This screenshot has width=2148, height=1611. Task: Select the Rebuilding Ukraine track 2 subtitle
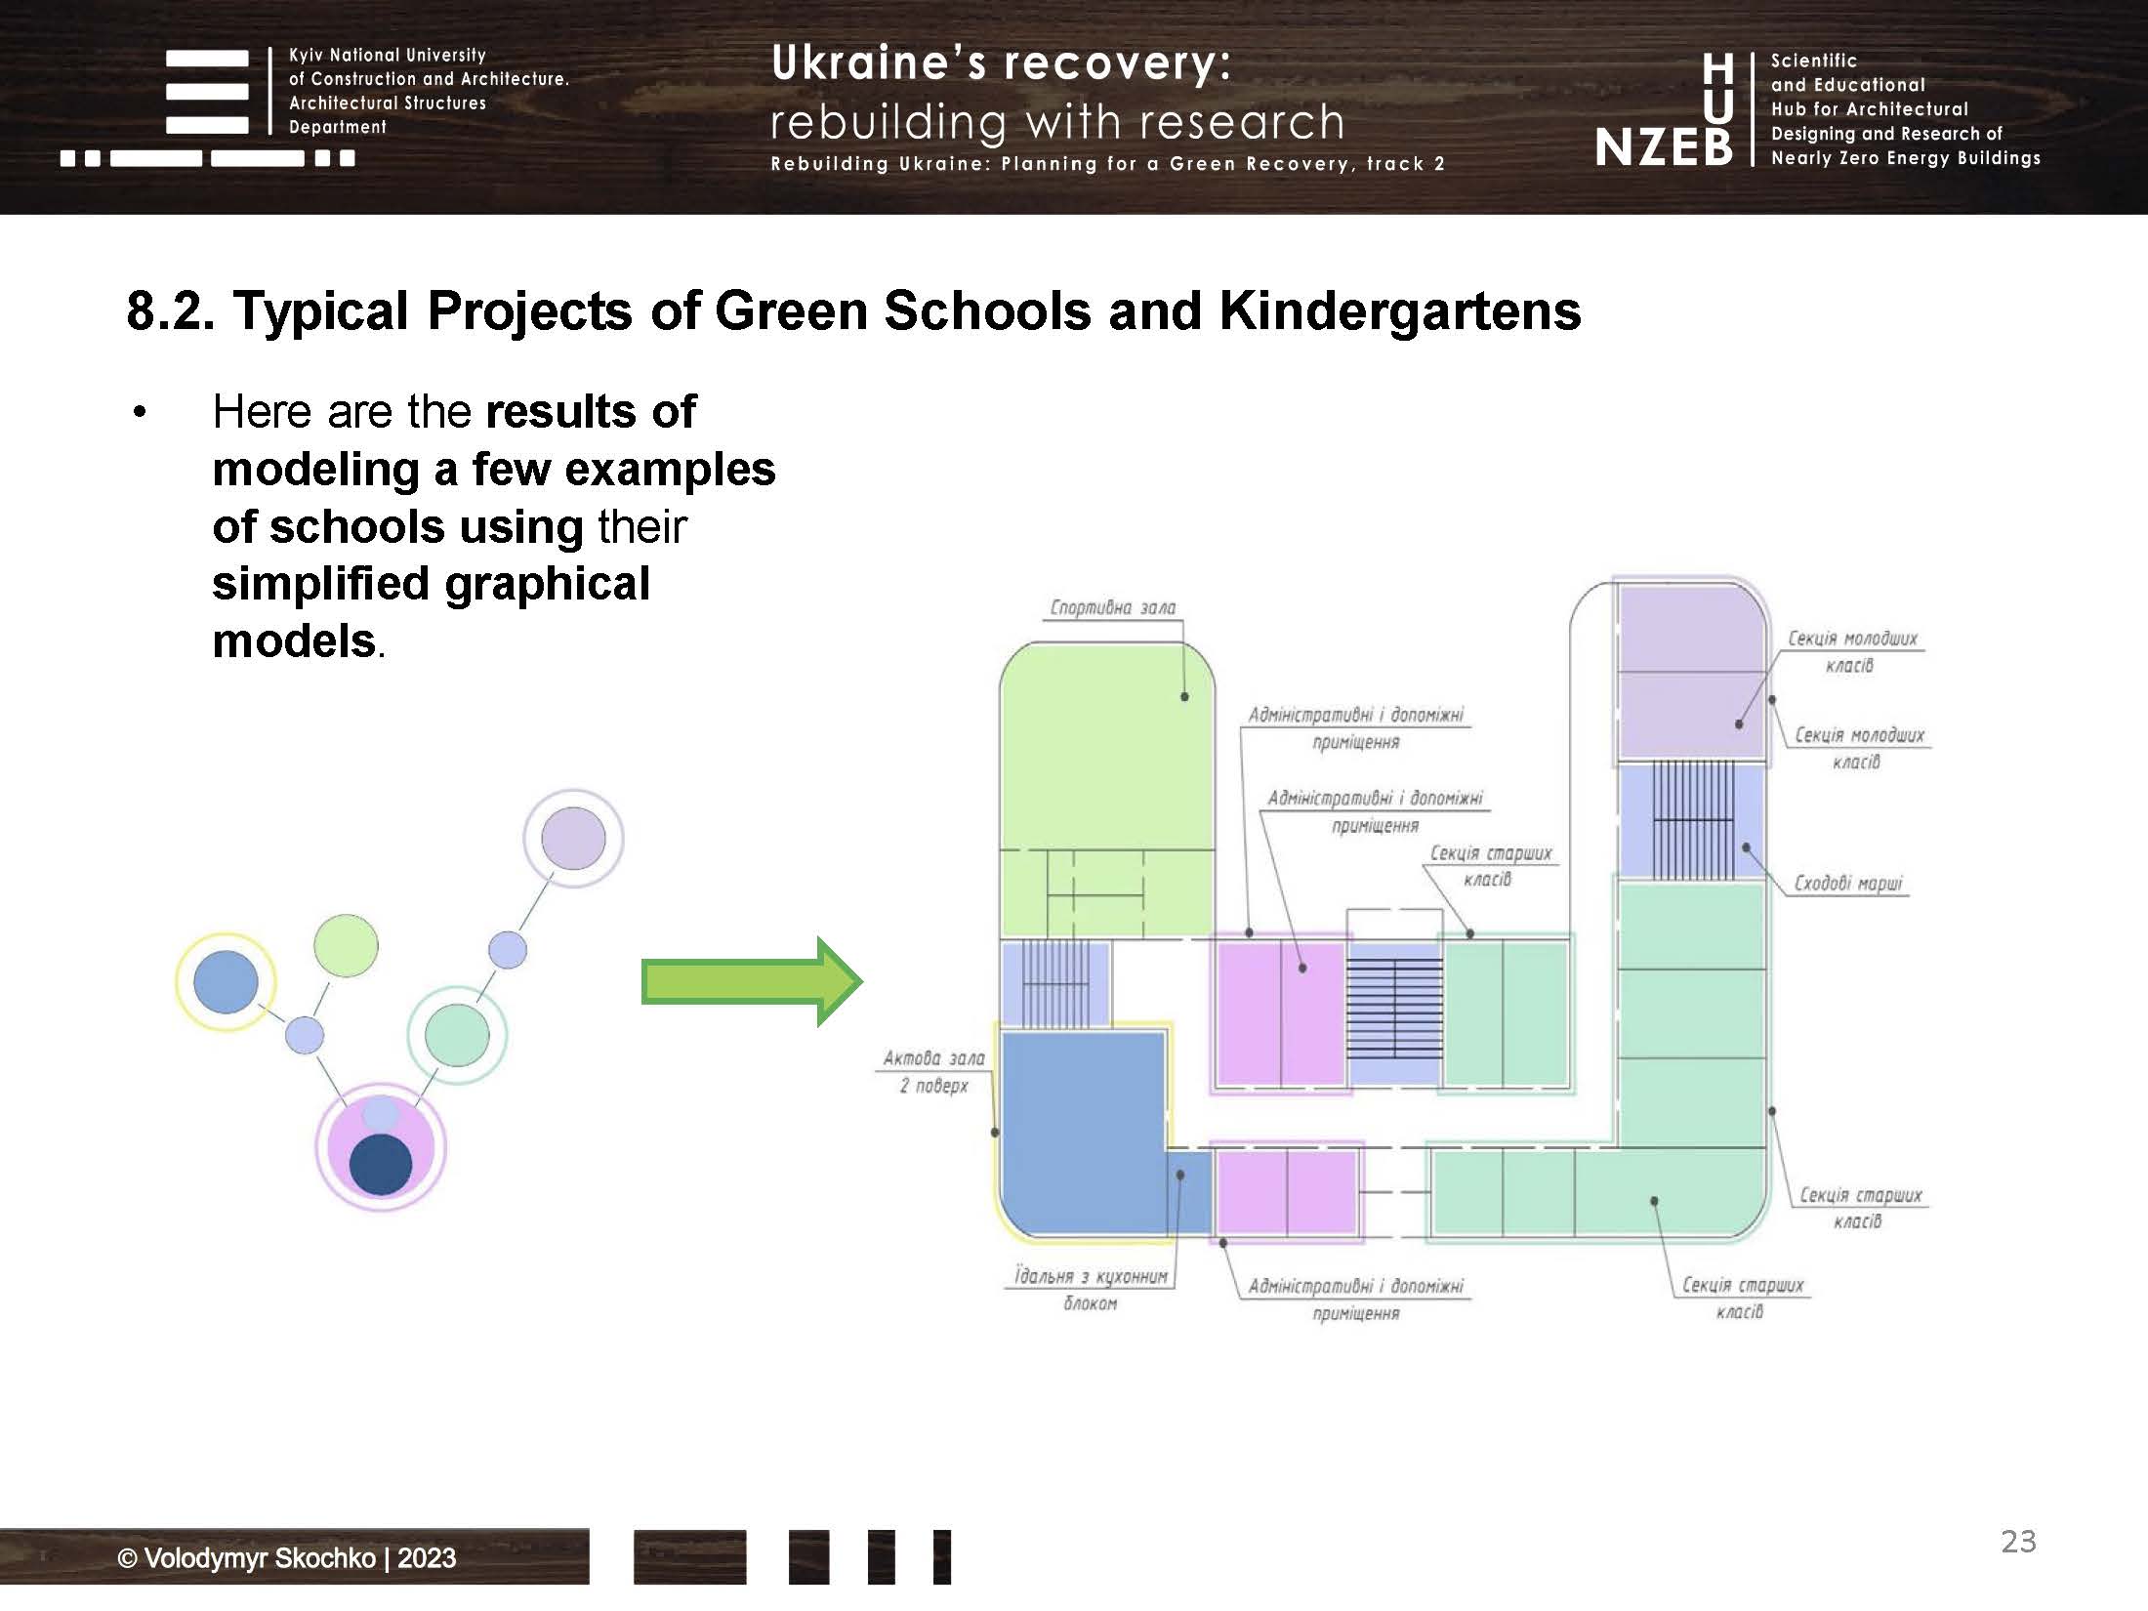[1108, 164]
